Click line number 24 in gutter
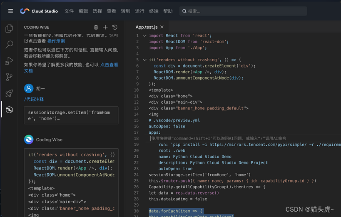The height and width of the screenshot is (217, 341). click(x=136, y=175)
